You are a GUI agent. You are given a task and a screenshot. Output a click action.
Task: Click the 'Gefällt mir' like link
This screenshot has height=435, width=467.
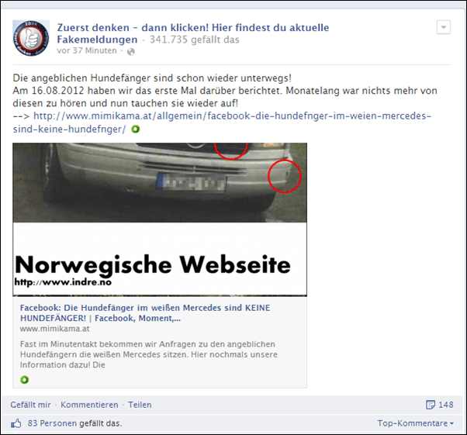30,405
